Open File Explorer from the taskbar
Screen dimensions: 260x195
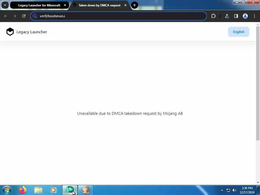[38, 190]
